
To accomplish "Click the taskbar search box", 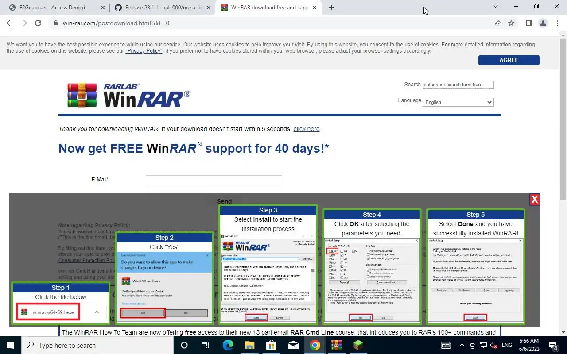I will coord(97,345).
